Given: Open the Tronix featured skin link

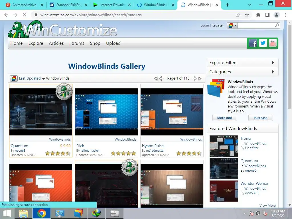Looking at the screenshot, I should [x=246, y=138].
